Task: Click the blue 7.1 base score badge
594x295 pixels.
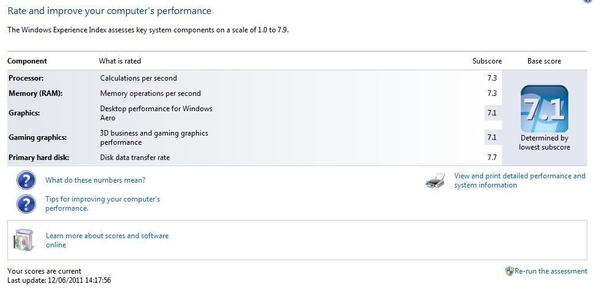Action: click(x=545, y=109)
